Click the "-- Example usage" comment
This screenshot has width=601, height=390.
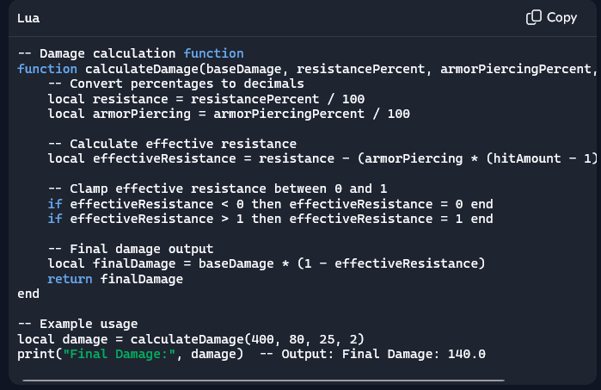(77, 324)
